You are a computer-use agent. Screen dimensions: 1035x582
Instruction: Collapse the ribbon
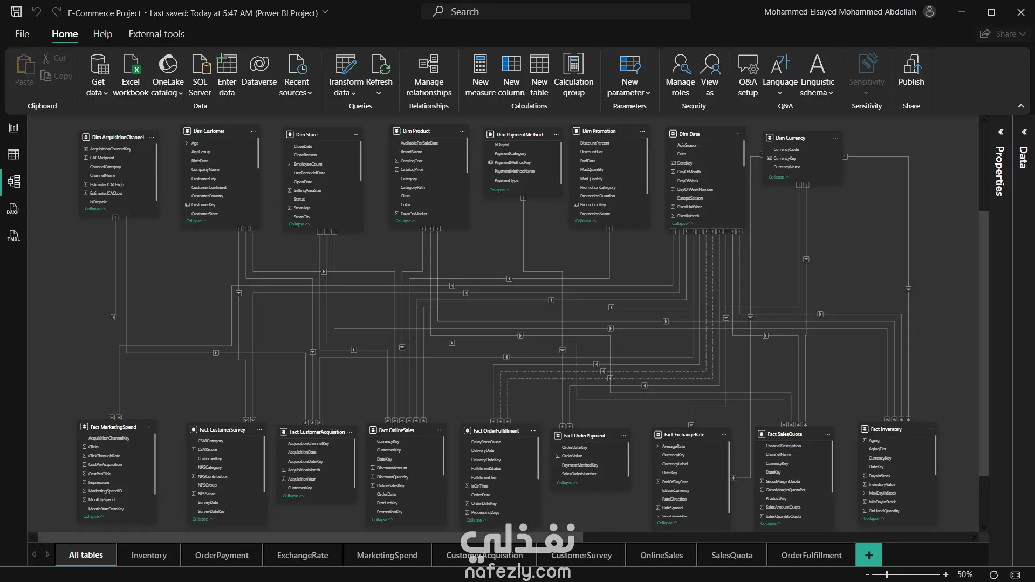coord(1021,106)
